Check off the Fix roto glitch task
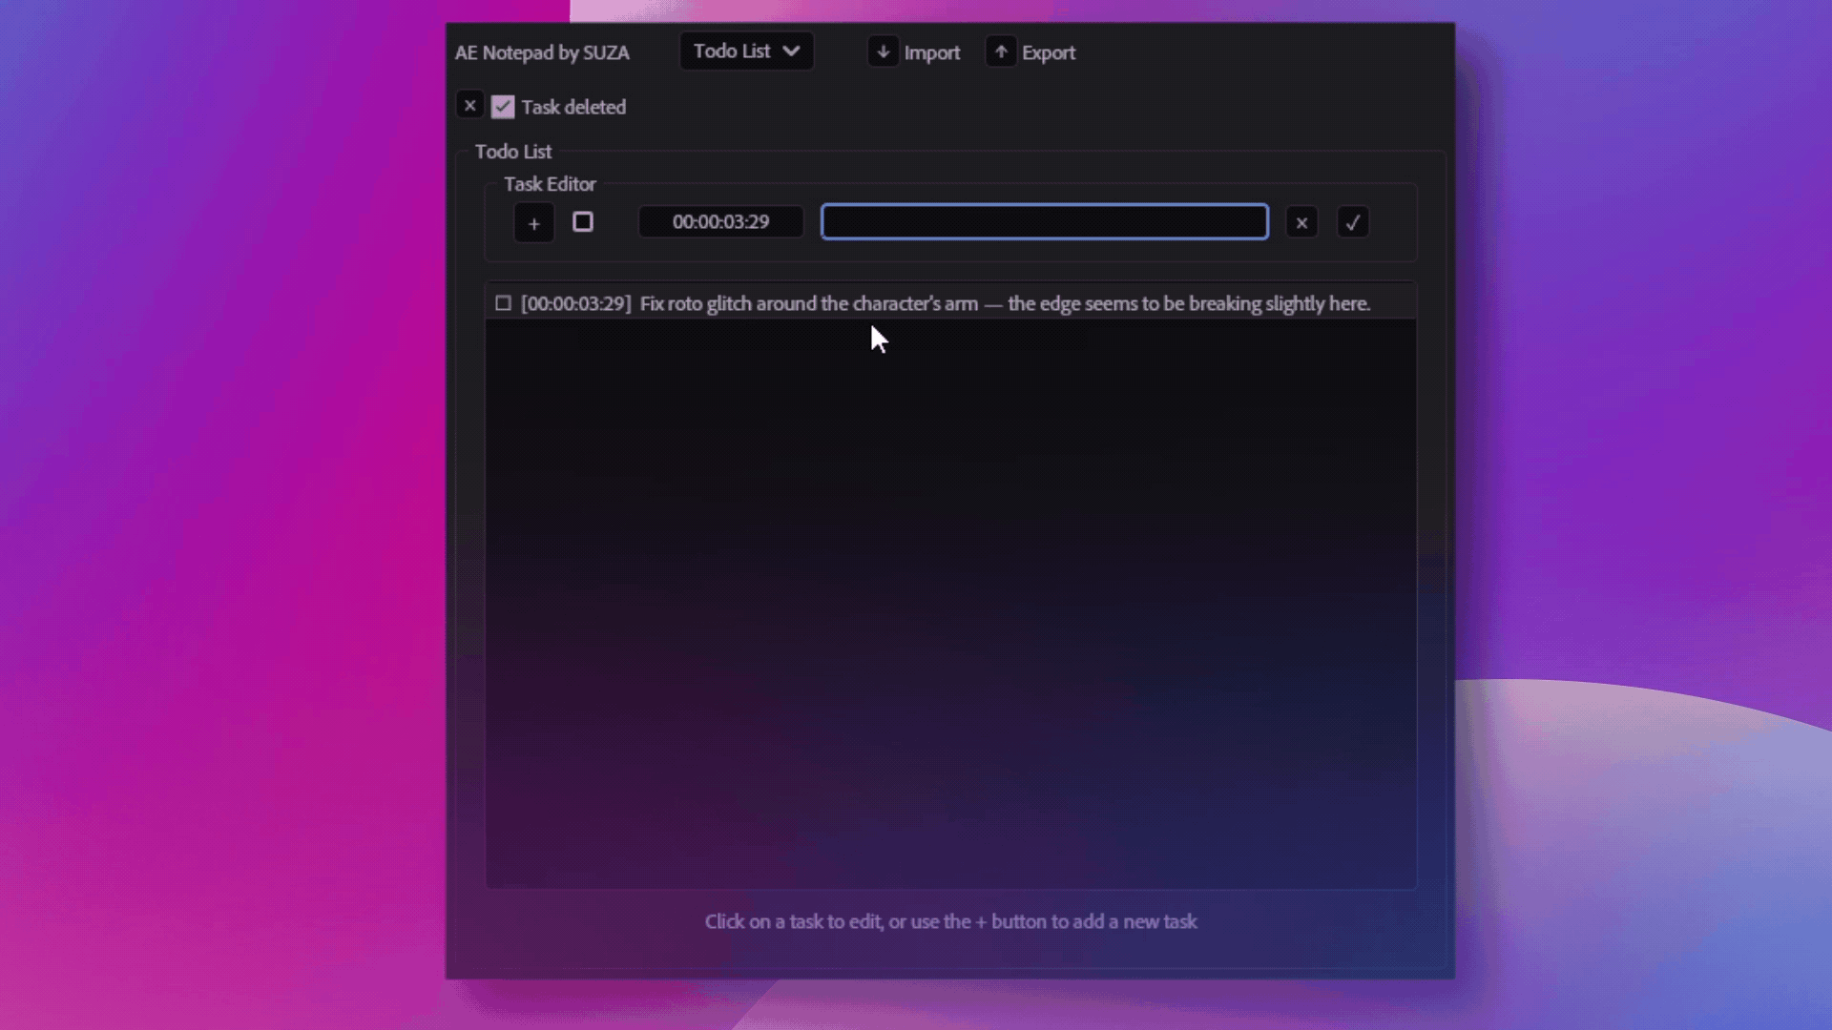The width and height of the screenshot is (1832, 1030). [x=503, y=303]
